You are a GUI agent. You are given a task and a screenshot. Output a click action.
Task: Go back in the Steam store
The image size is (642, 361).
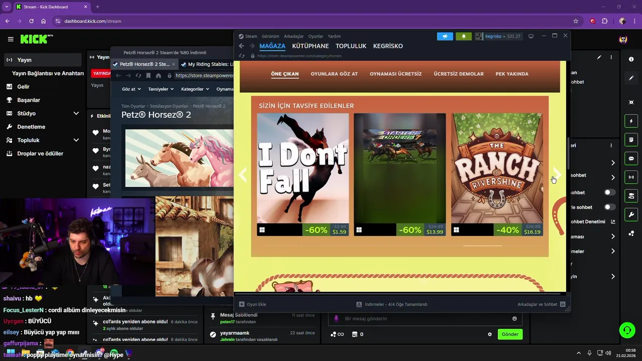click(242, 46)
